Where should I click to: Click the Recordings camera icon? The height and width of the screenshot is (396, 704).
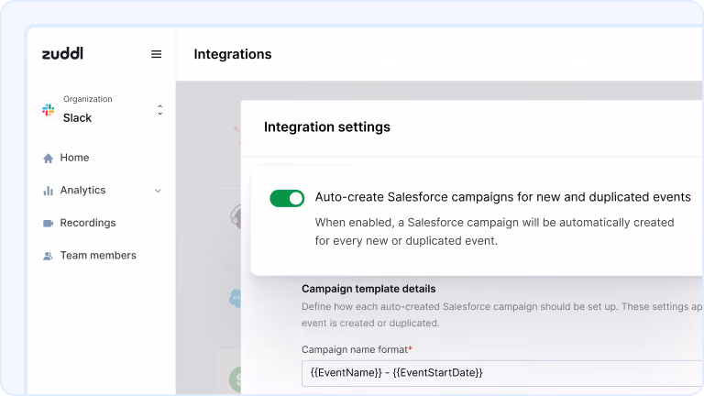click(x=48, y=223)
